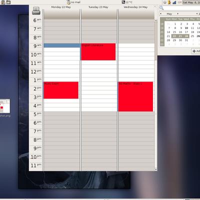Image resolution: width=200 pixels, height=200 pixels.
Task: Open the blue network signal tray icon
Action: tap(174, 2)
